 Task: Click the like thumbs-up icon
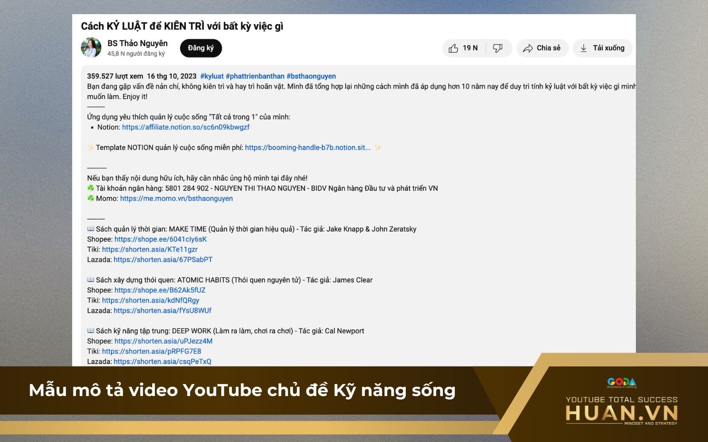[x=453, y=48]
